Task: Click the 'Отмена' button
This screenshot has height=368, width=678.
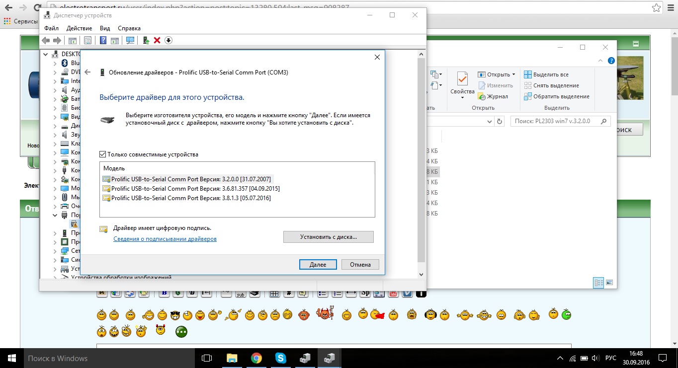Action: 360,264
